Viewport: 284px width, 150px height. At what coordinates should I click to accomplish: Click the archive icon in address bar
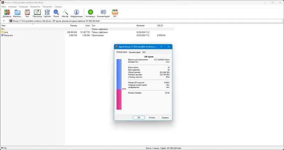11,21
